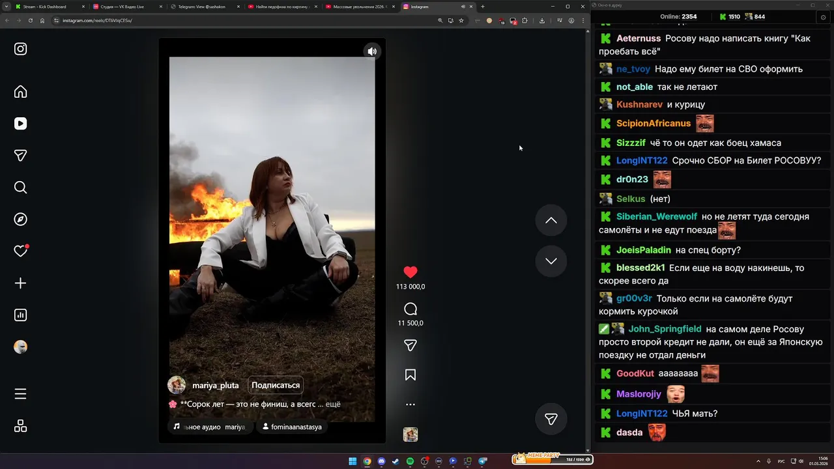834x469 pixels.
Task: Switch to Студия — VK Видео Live tab
Action: tap(128, 7)
